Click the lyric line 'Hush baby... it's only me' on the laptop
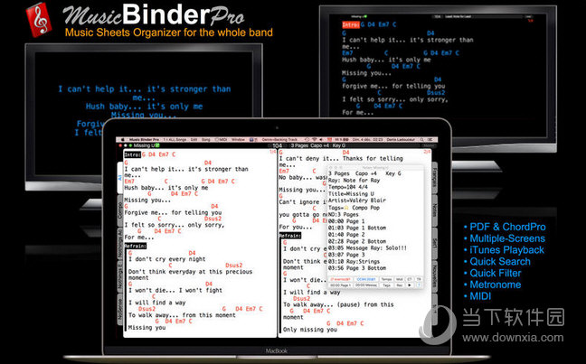The height and width of the screenshot is (364, 586). click(x=166, y=188)
